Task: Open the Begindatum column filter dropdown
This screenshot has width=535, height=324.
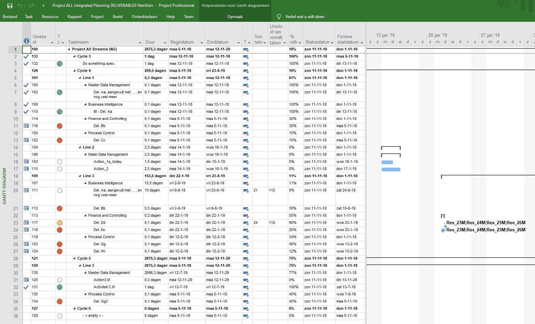Action: pyautogui.click(x=202, y=43)
